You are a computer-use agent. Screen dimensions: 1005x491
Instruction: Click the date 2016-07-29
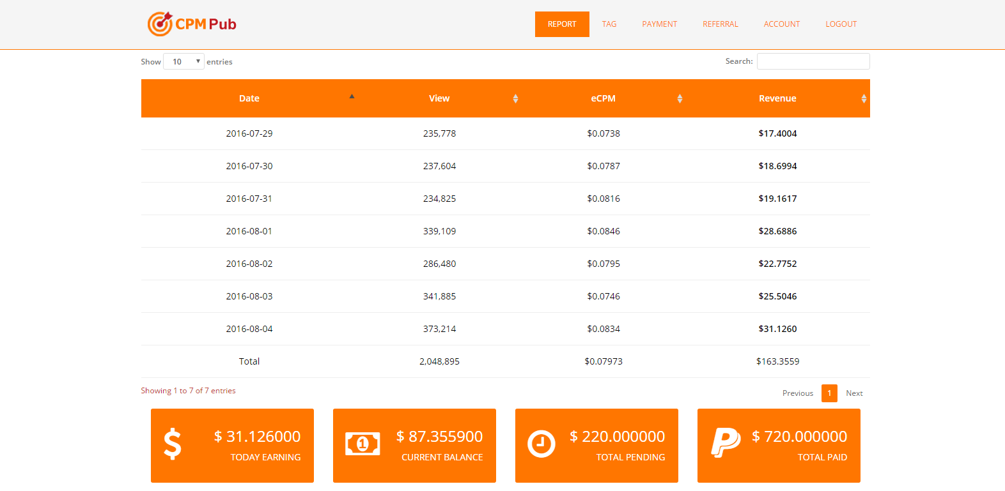tap(249, 133)
